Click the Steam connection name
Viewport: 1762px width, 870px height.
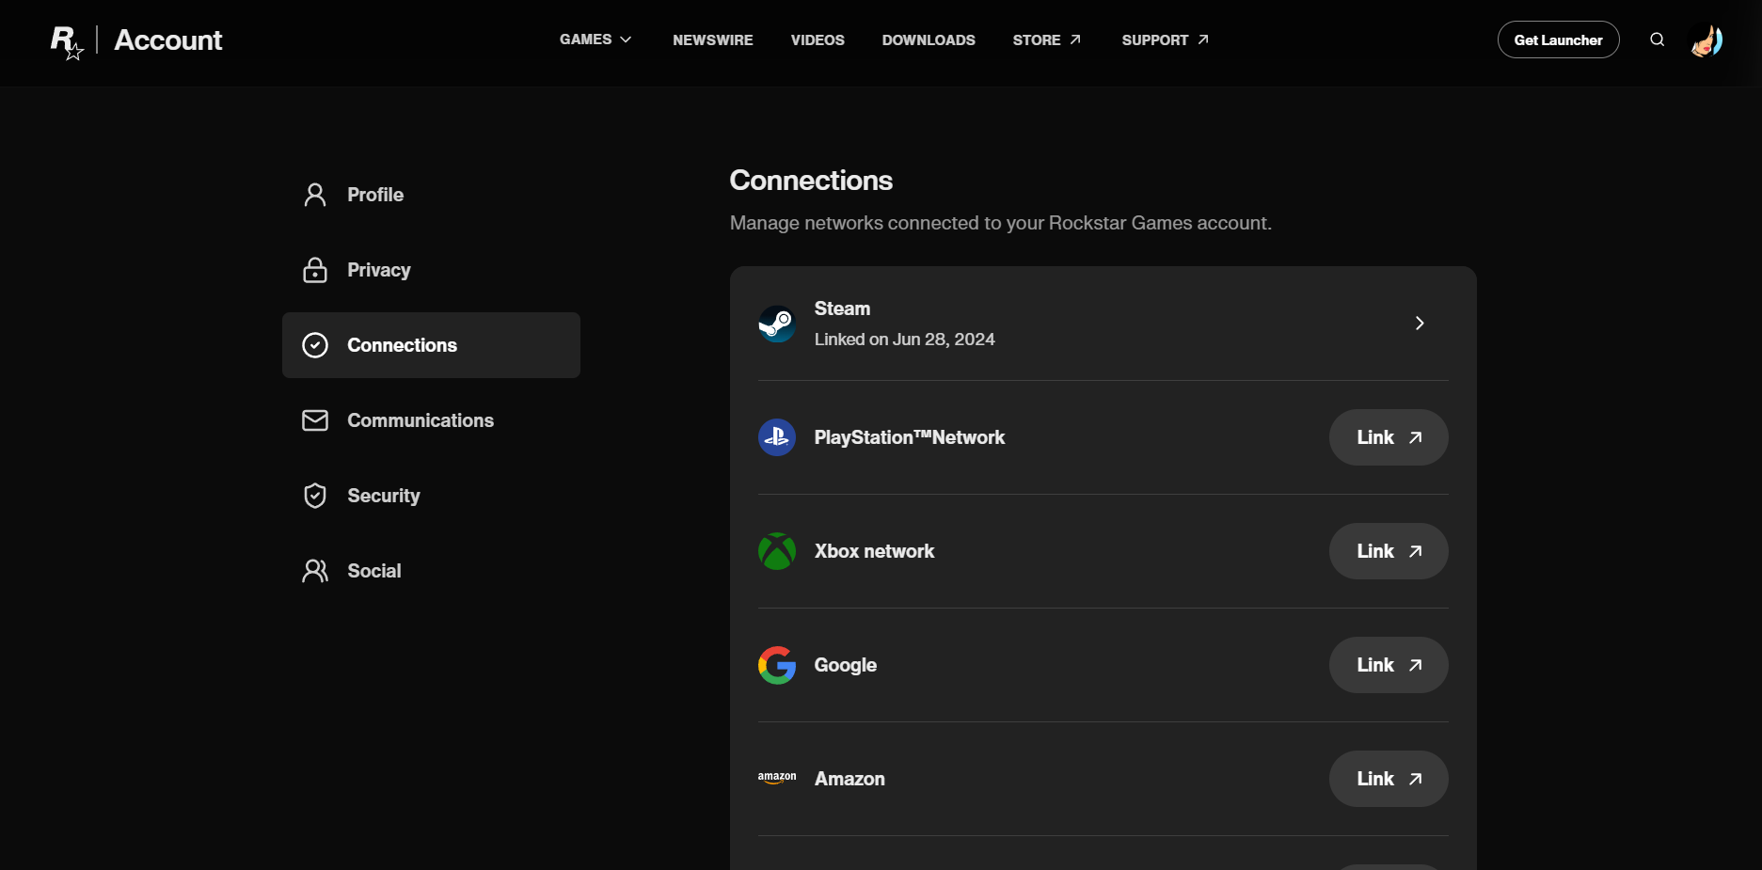(x=842, y=308)
